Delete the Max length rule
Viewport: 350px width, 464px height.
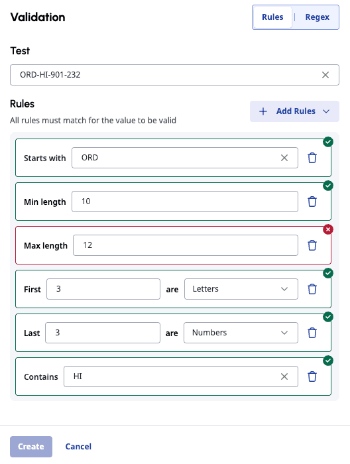(312, 245)
